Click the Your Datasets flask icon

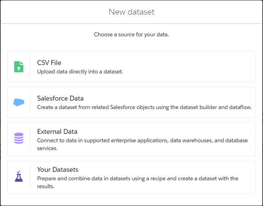tap(19, 176)
